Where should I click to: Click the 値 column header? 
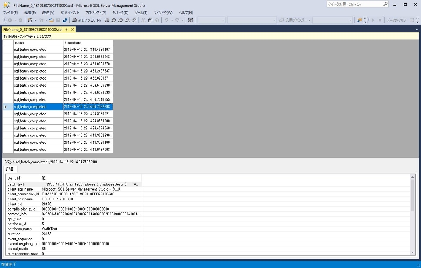pos(91,178)
